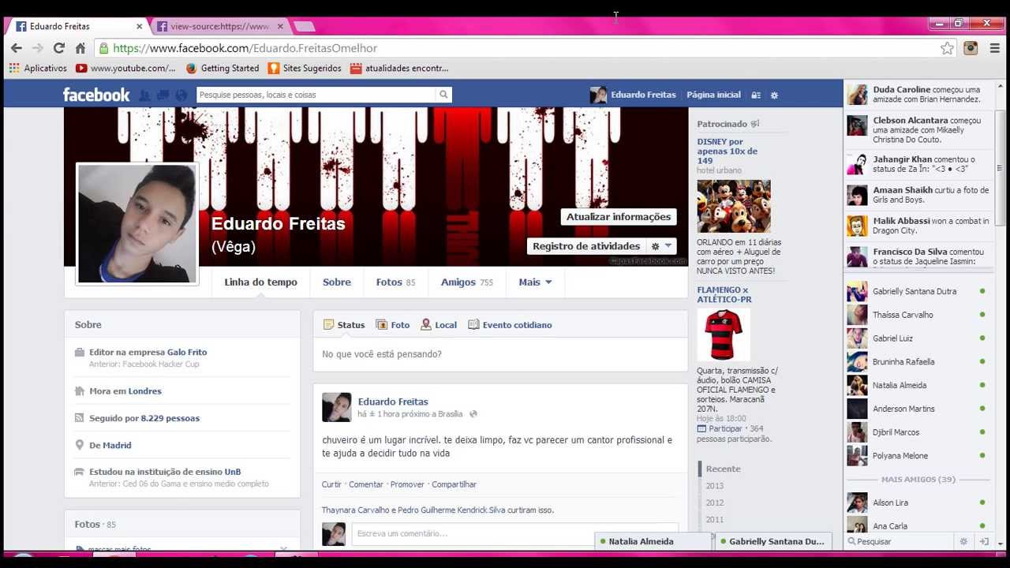Click Compartilhar on the post
The height and width of the screenshot is (568, 1010).
click(454, 484)
